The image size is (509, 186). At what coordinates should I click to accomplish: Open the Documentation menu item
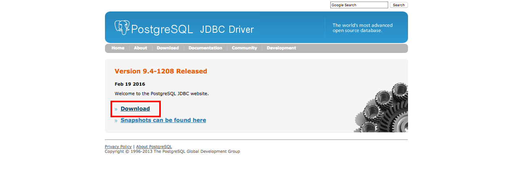pos(205,48)
